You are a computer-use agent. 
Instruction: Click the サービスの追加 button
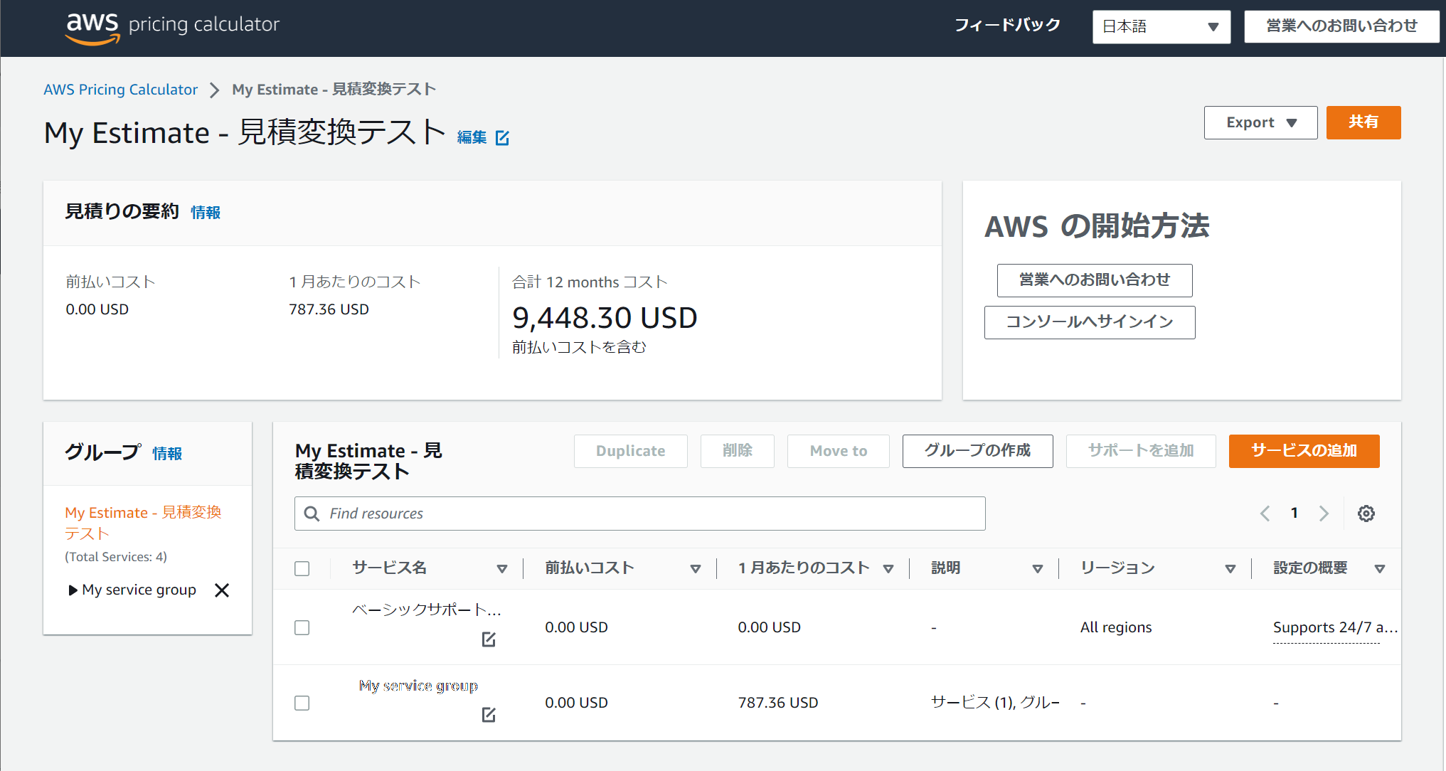(1304, 451)
